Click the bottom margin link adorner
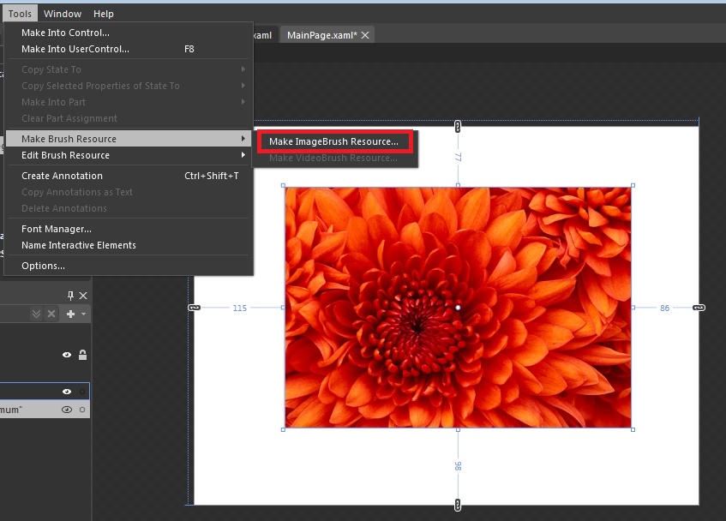Screen dimensions: 726x521 click(458, 504)
